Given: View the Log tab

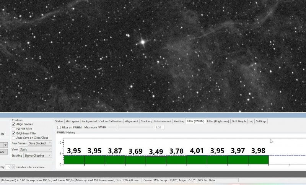Looking at the screenshot, I should (x=251, y=121).
